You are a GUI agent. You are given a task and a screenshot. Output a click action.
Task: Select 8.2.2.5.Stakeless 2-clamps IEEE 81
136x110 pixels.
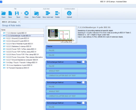point(19,46)
